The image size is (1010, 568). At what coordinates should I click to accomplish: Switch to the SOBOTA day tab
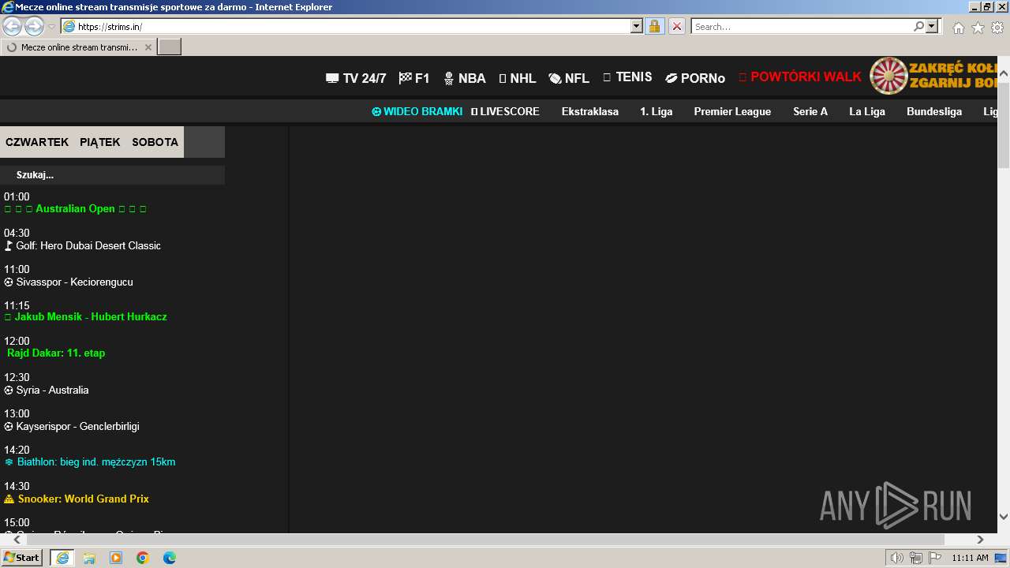(155, 142)
